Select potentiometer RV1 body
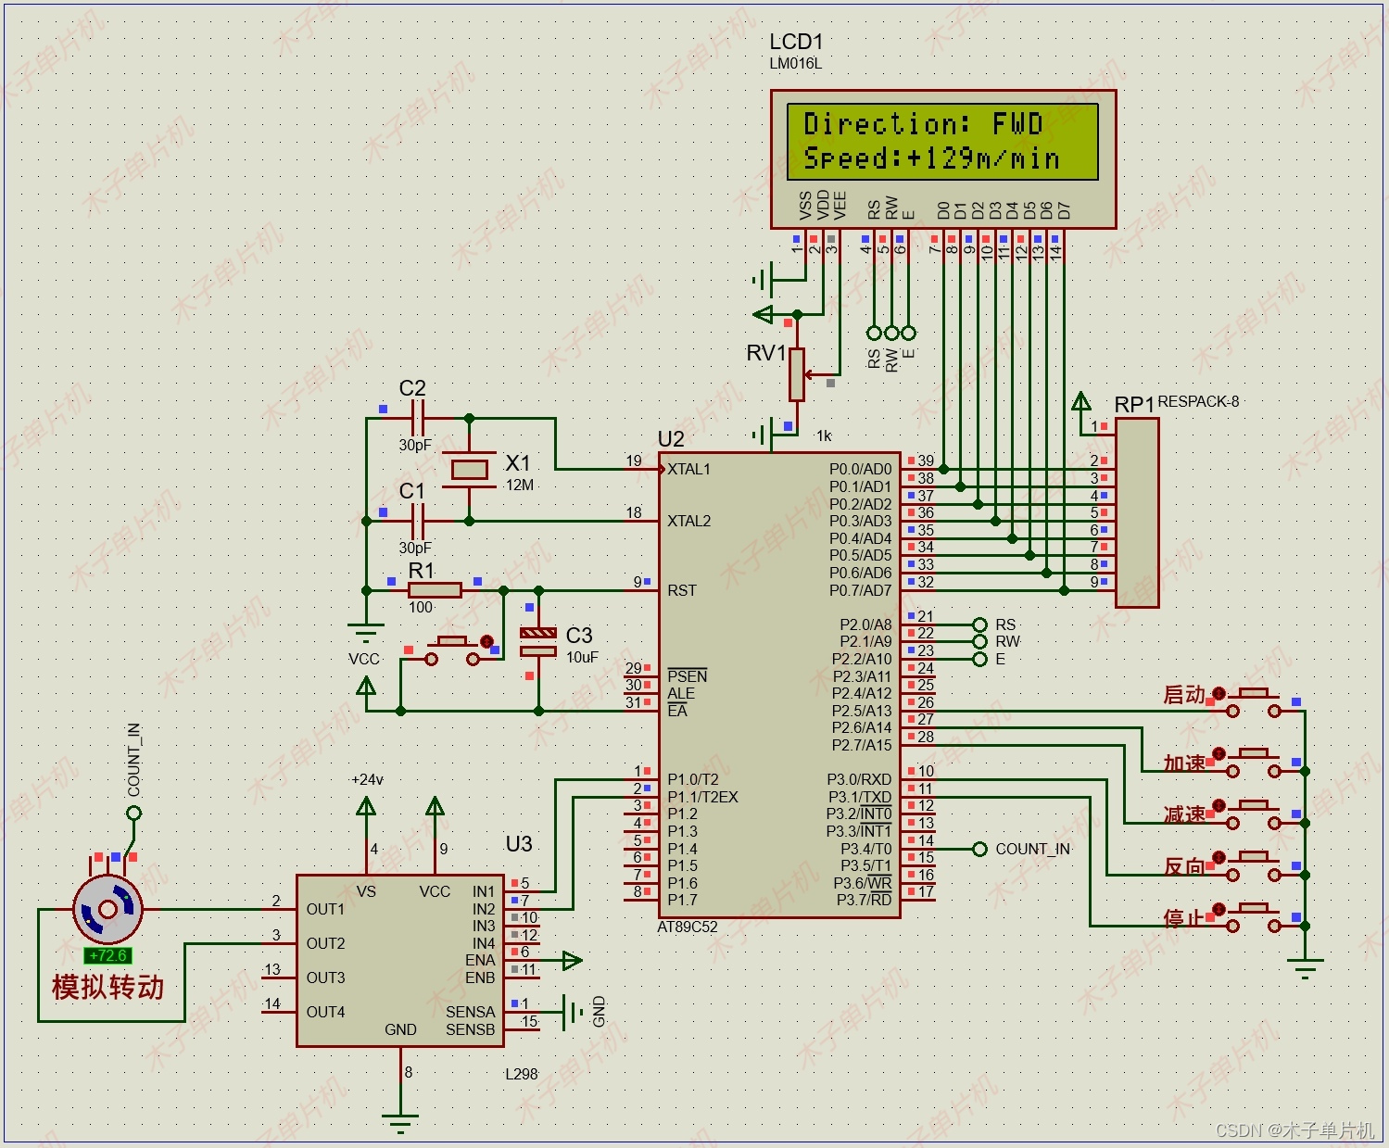 pos(797,373)
